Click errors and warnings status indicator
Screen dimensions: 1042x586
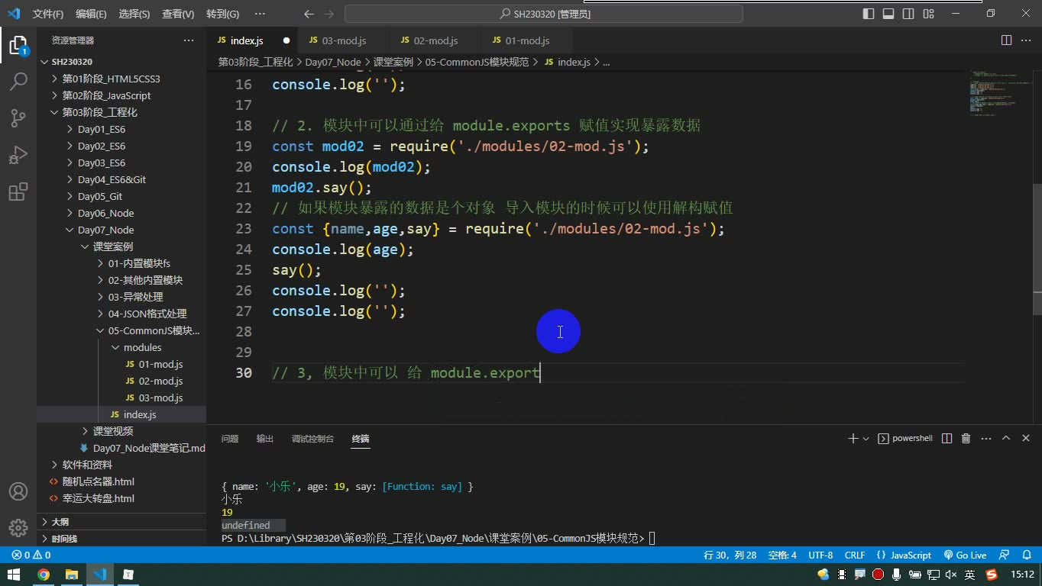pos(31,555)
